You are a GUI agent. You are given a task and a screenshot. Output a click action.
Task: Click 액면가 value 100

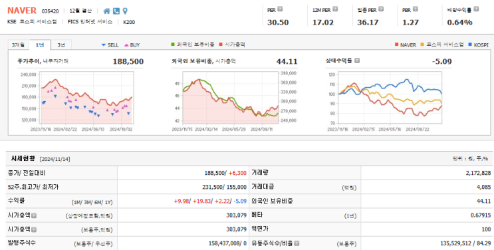click(x=486, y=229)
